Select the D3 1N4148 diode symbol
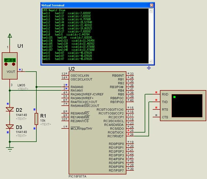Image resolution: width=207 pixels, height=179 pixels. (10, 126)
